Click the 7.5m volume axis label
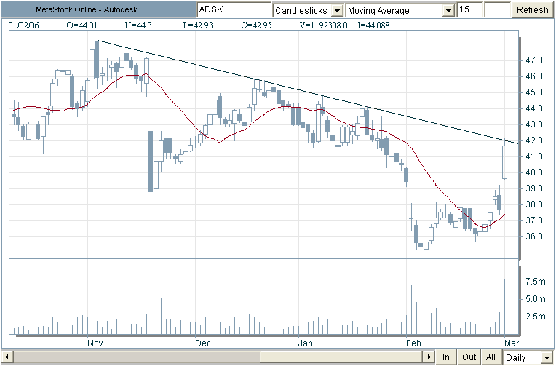The width and height of the screenshot is (556, 366). 536,282
